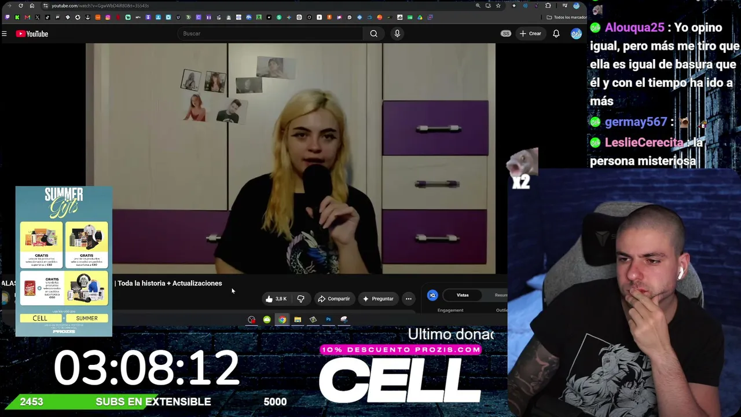The image size is (741, 417).
Task: Click chat username 'germay567'
Action: [x=636, y=122]
